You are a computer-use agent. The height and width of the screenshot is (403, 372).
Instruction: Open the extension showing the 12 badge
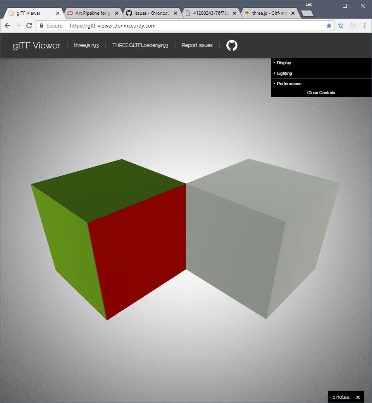click(341, 25)
